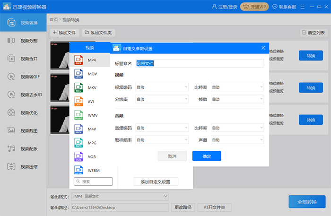Select the second video thumbnail
This screenshot has height=216, width=331.
[60, 87]
